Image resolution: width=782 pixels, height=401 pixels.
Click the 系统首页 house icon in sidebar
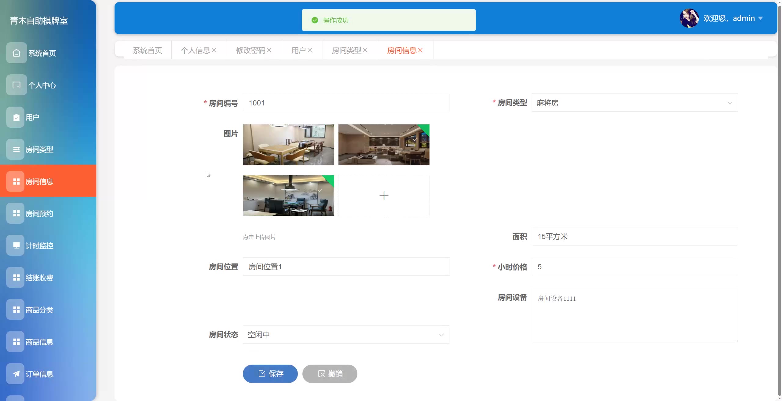point(16,53)
